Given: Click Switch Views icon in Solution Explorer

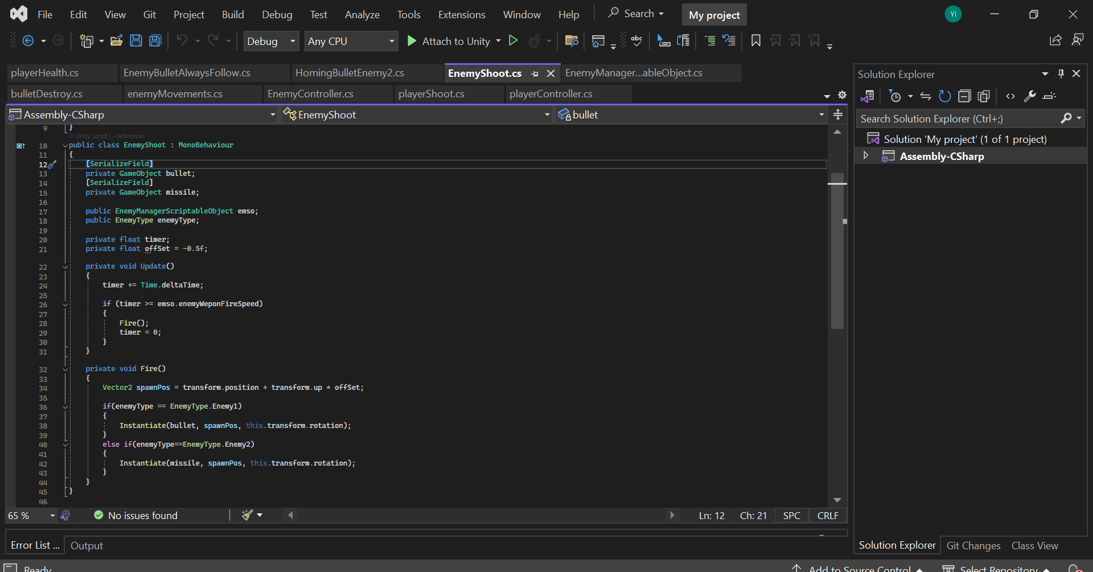Looking at the screenshot, I should (867, 96).
